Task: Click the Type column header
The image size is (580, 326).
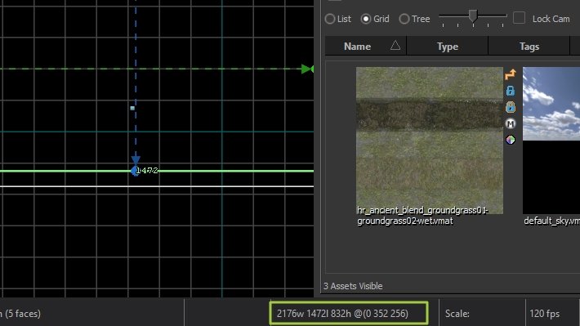Action: coord(447,47)
